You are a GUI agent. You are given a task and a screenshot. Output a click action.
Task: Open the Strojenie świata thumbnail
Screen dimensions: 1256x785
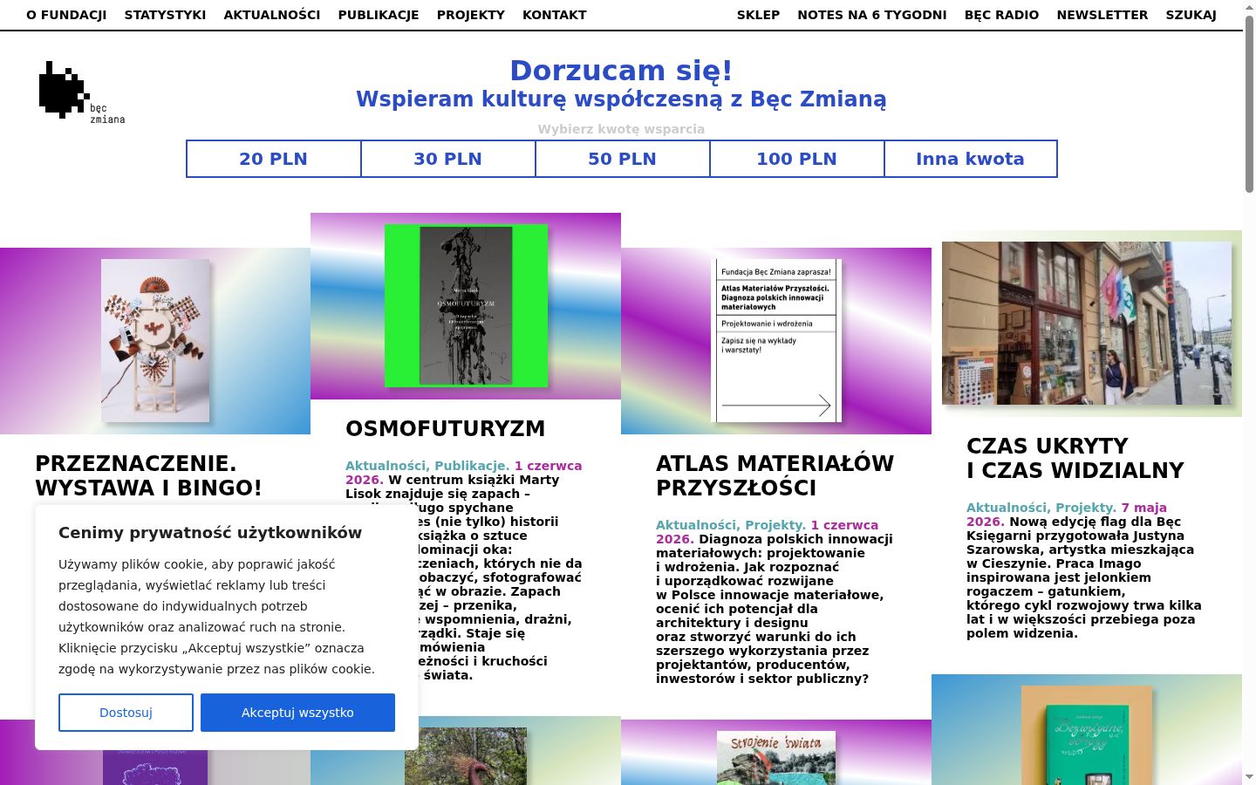pos(776,757)
